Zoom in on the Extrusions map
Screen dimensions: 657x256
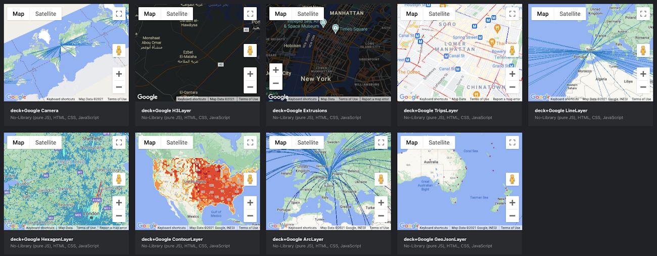point(276,70)
